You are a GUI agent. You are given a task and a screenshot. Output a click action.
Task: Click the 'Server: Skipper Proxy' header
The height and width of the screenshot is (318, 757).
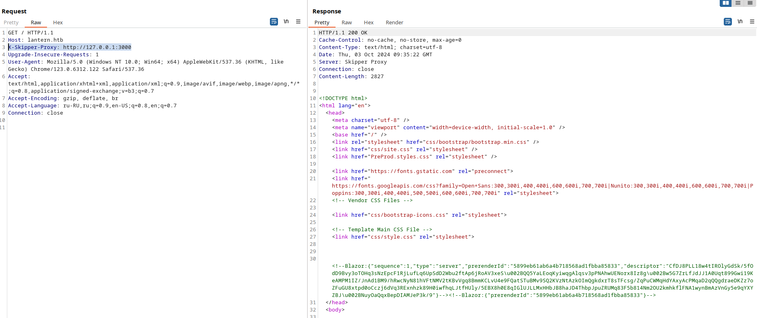coord(353,62)
